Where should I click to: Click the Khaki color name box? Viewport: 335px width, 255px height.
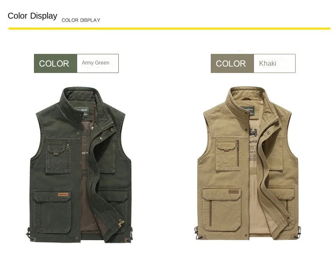click(x=274, y=64)
